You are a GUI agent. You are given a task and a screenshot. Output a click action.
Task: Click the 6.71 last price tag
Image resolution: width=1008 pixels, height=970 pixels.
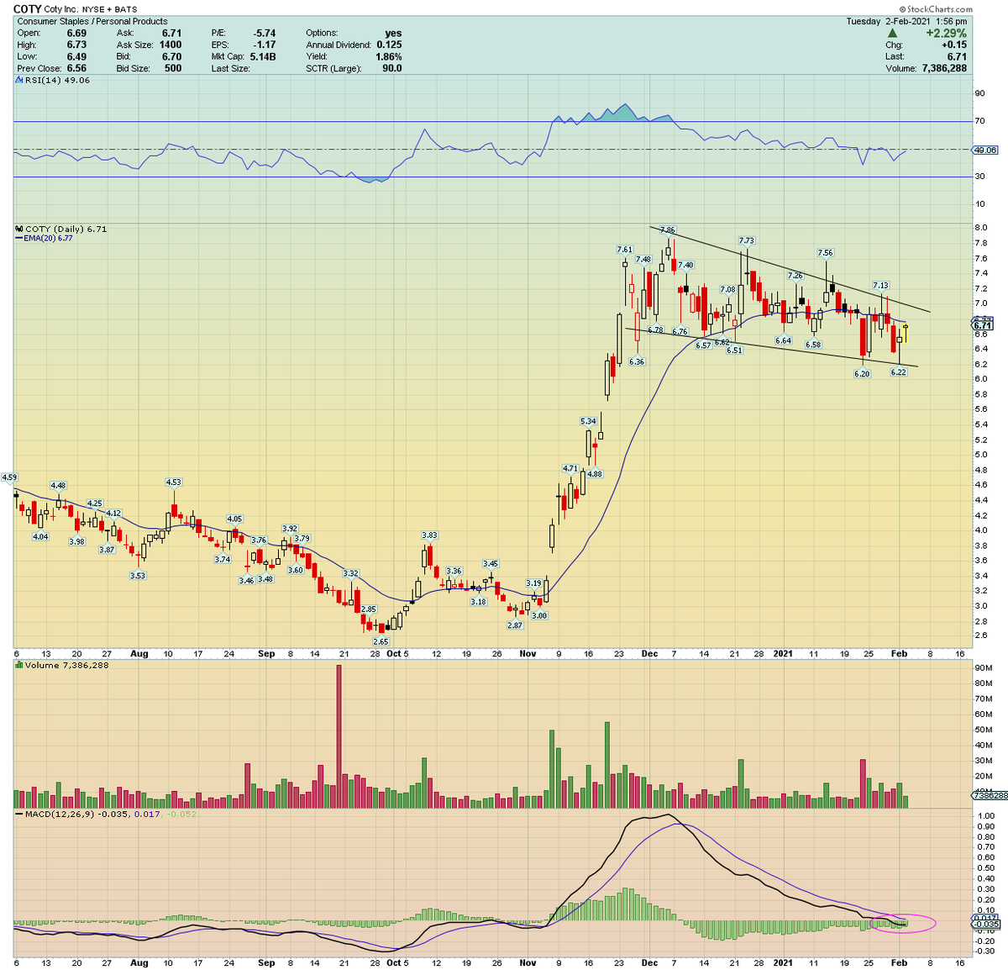point(981,324)
